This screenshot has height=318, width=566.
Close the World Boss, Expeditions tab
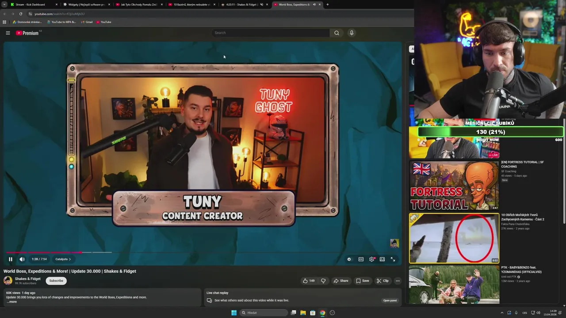coord(319,4)
